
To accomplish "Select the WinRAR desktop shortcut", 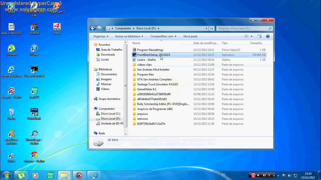I will coord(34,27).
